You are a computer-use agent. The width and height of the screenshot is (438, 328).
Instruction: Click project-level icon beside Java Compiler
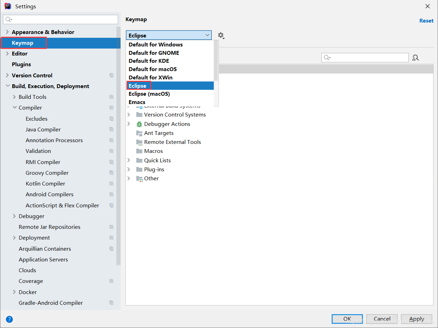[x=112, y=129]
